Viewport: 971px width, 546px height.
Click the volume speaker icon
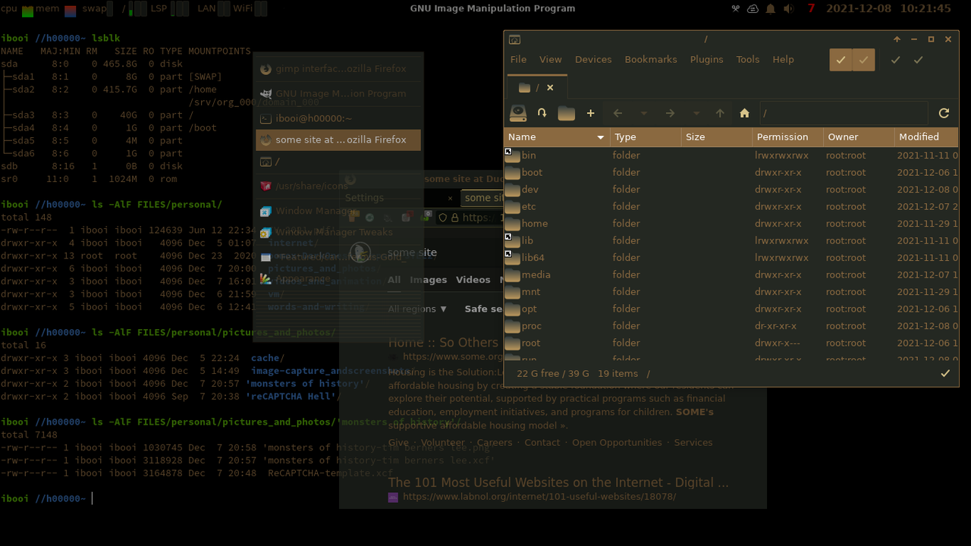789,9
